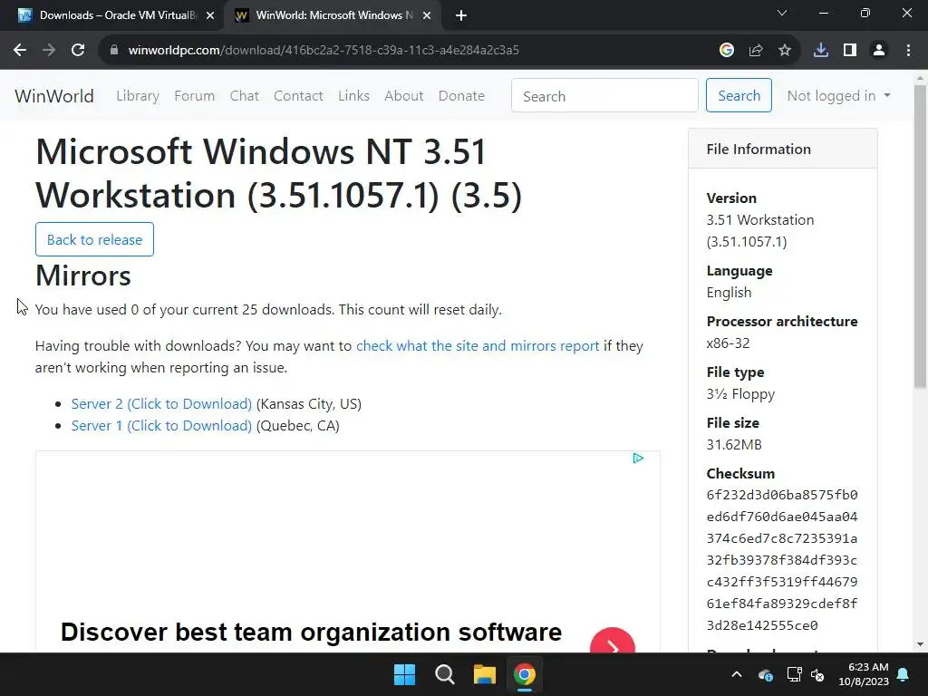Expand the tab search chevron

coord(782,13)
